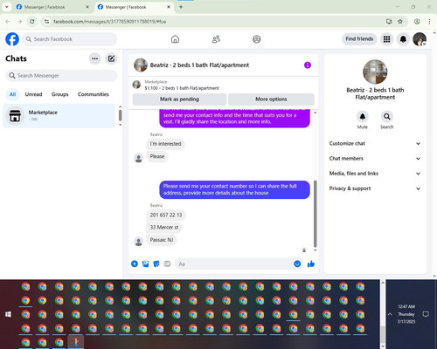
Task: Open the Friends icon in top navigation
Action: 216,39
